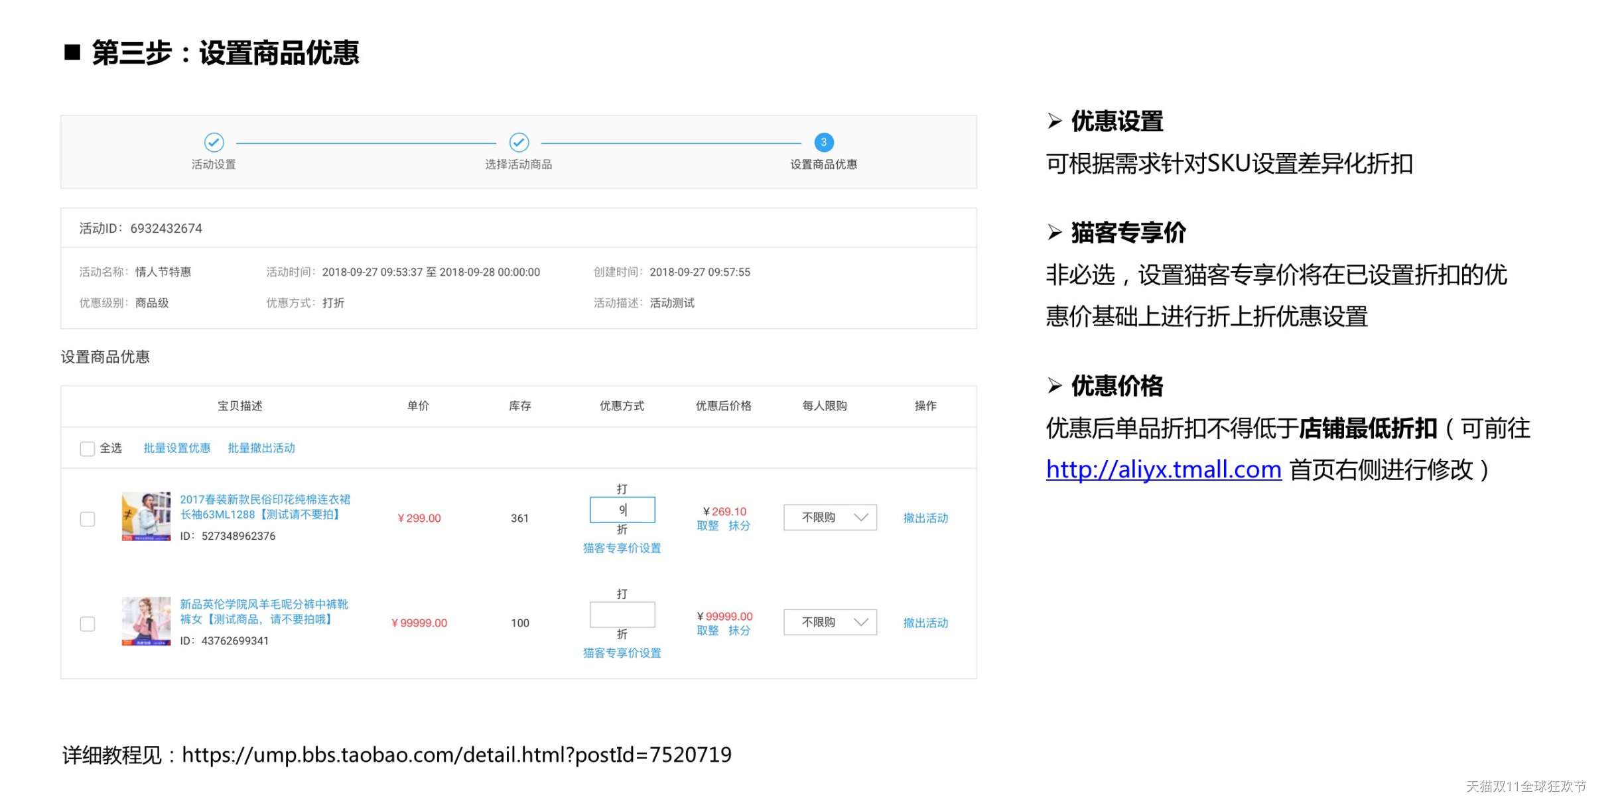Open 猫客专享价设置 for the first product
1622x799 pixels.
point(622,548)
